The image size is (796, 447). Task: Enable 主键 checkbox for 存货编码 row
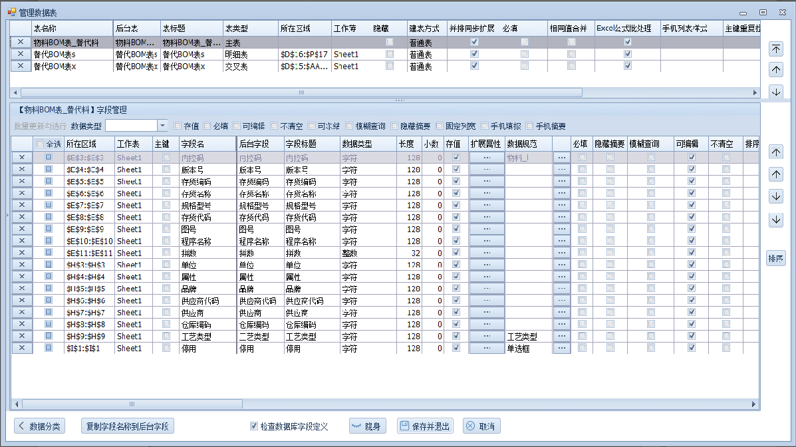pos(166,182)
